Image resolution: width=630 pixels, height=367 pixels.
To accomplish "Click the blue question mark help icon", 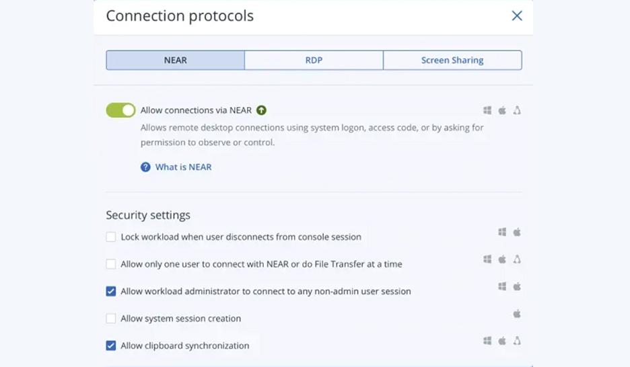I will pyautogui.click(x=145, y=167).
